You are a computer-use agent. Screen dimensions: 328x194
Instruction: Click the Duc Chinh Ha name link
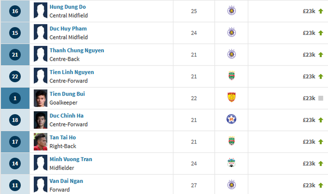[66, 116]
